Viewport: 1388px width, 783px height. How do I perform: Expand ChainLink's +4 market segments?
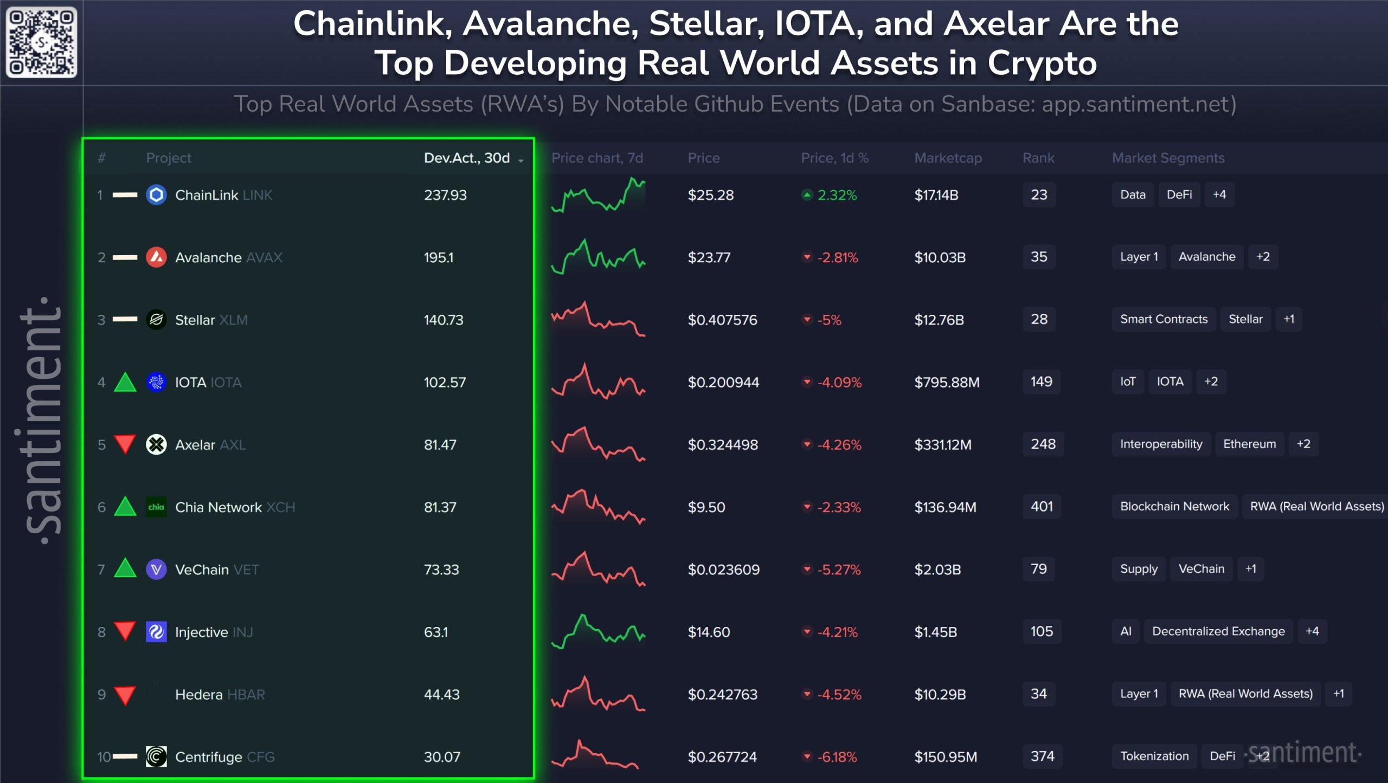1219,195
